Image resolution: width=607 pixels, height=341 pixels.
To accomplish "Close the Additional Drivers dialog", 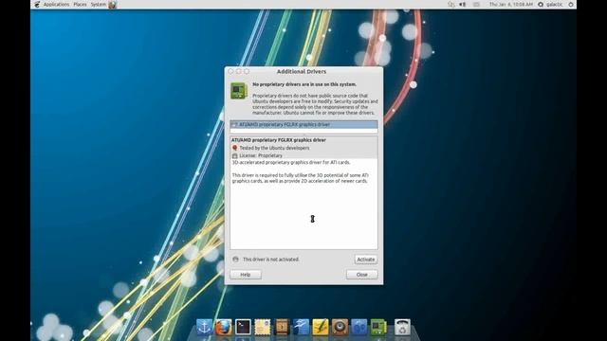I will click(362, 275).
